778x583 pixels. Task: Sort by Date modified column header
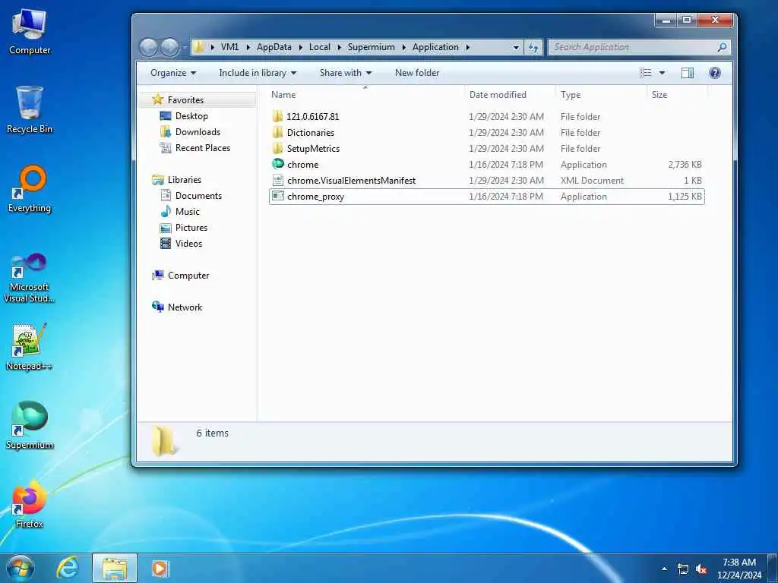click(x=510, y=95)
